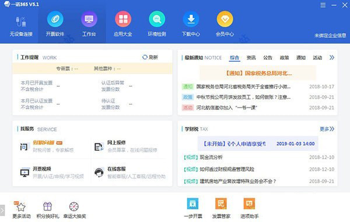Open the hamburger menu in title bar
350x222 pixels.
323,5
